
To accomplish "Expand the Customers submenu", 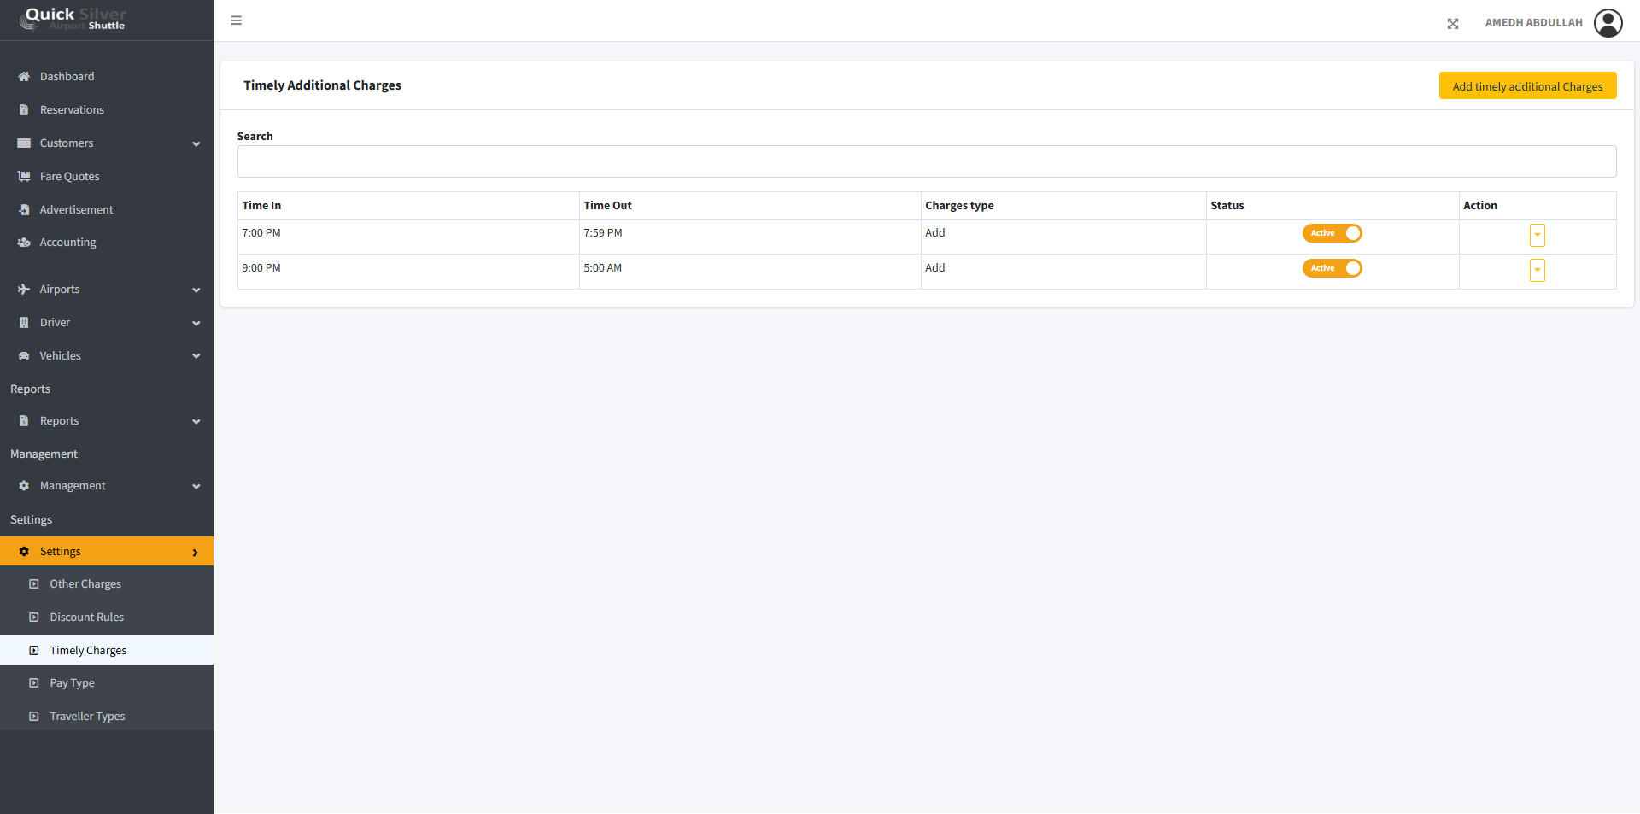I will (x=196, y=144).
